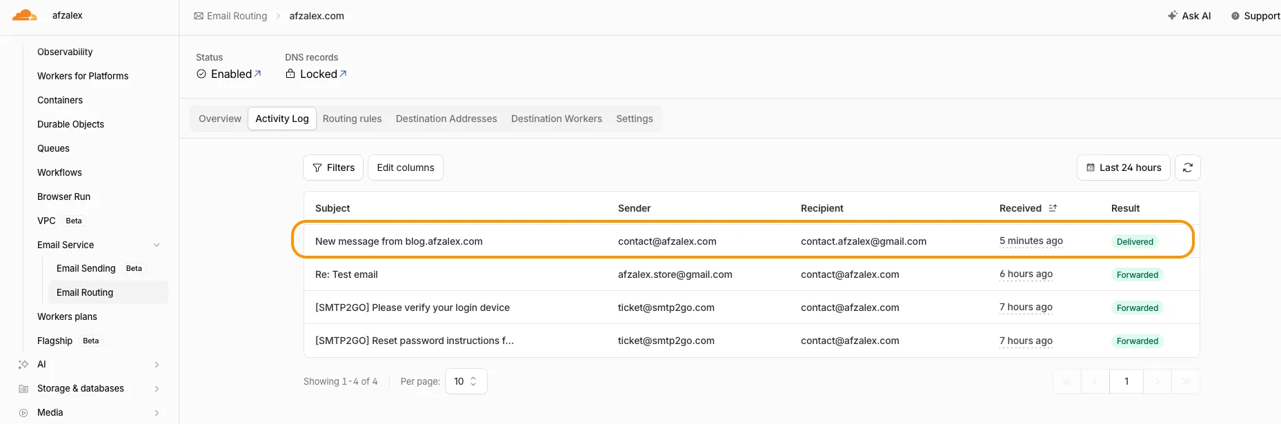Screen dimensions: 1281x424
Task: Click sender afzalex.store@gmail.com
Action: click(675, 274)
